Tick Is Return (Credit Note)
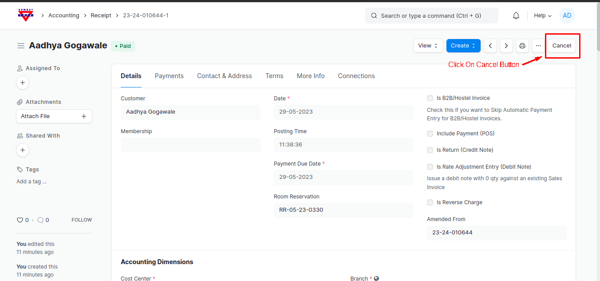This screenshot has height=281, width=600. (x=430, y=150)
